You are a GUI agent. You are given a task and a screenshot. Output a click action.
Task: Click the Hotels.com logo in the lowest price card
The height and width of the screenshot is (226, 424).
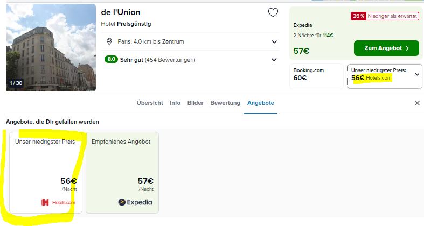click(58, 202)
